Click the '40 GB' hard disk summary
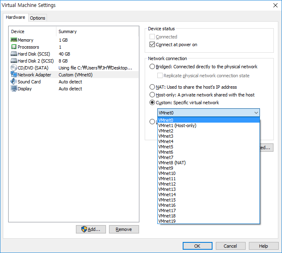The height and width of the screenshot is (253, 282). click(x=65, y=54)
